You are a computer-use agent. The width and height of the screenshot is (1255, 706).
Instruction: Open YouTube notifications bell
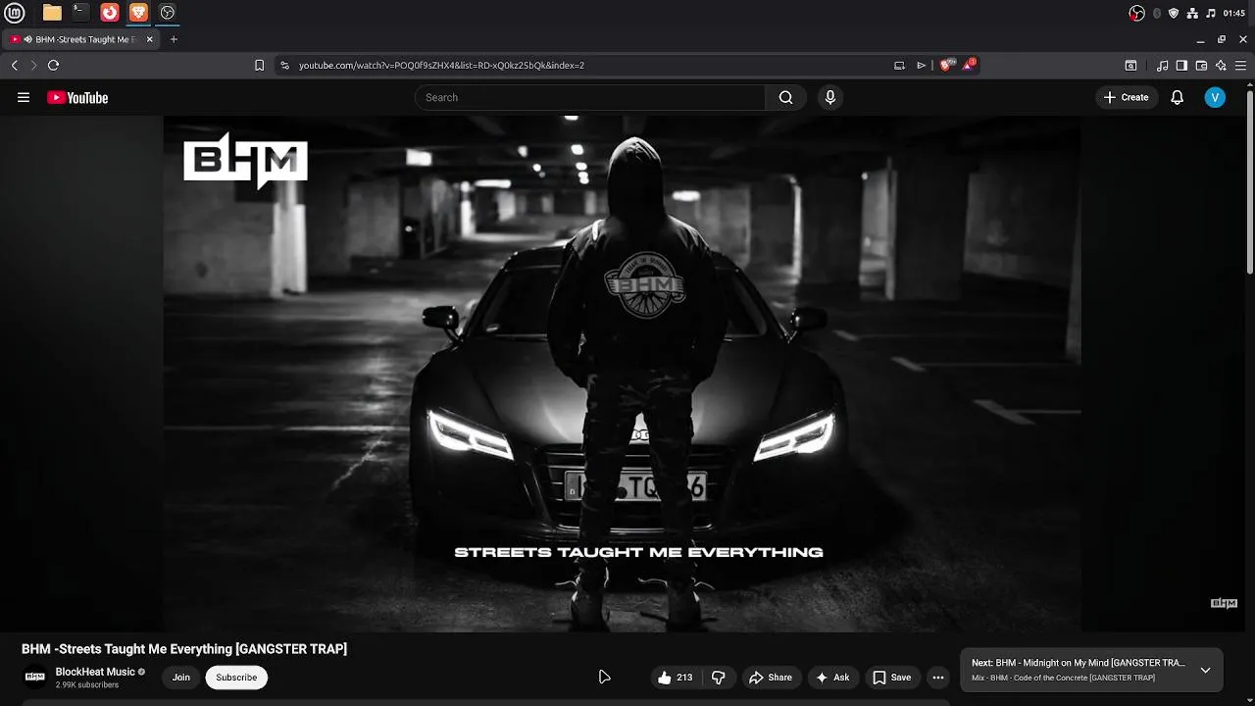tap(1178, 97)
